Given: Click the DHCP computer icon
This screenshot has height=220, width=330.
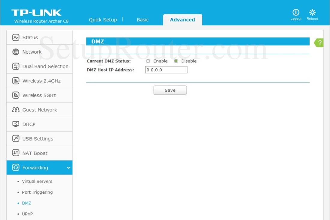Looking at the screenshot, I should (16, 124).
